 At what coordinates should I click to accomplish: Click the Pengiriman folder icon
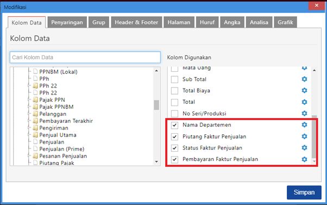(x=35, y=128)
